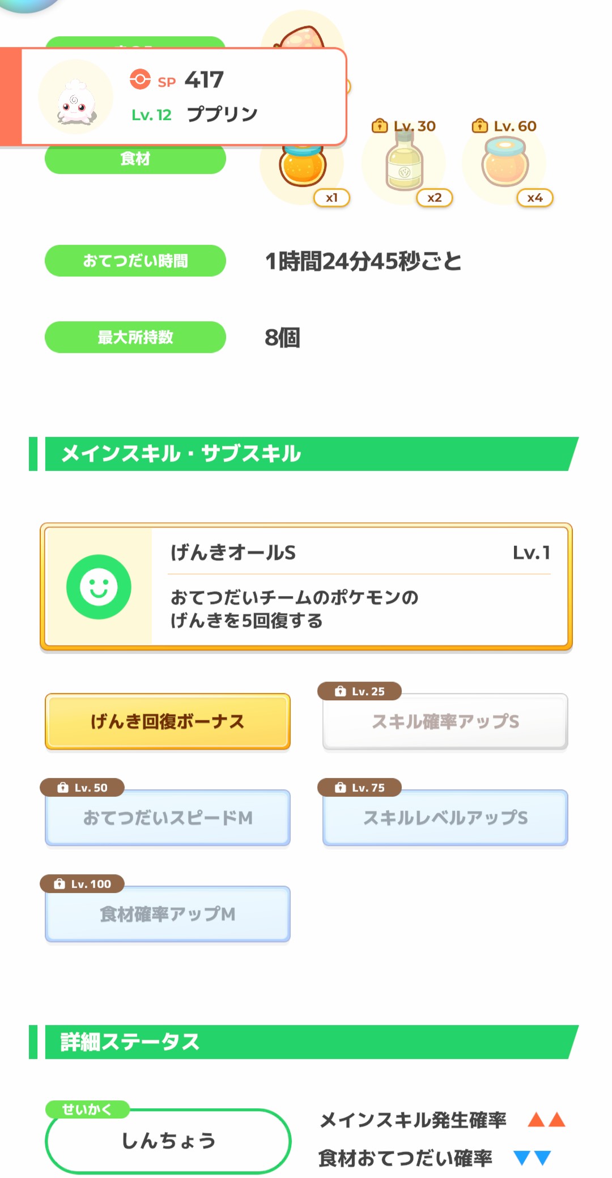The width and height of the screenshot is (612, 1178).
Task: Tap the 最大所持数 label
Action: tap(135, 337)
